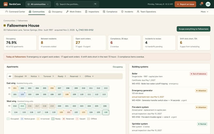The height and width of the screenshot is (134, 214).
Task: Click the Communities building icon
Action: point(30,12)
